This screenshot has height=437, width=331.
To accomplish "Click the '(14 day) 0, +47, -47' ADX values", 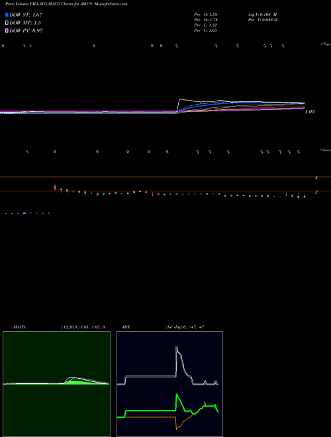I will click(x=185, y=327).
